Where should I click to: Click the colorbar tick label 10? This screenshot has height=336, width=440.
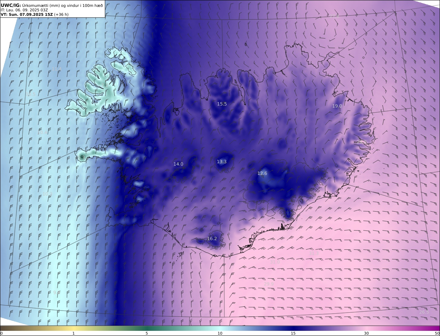pos(220,333)
